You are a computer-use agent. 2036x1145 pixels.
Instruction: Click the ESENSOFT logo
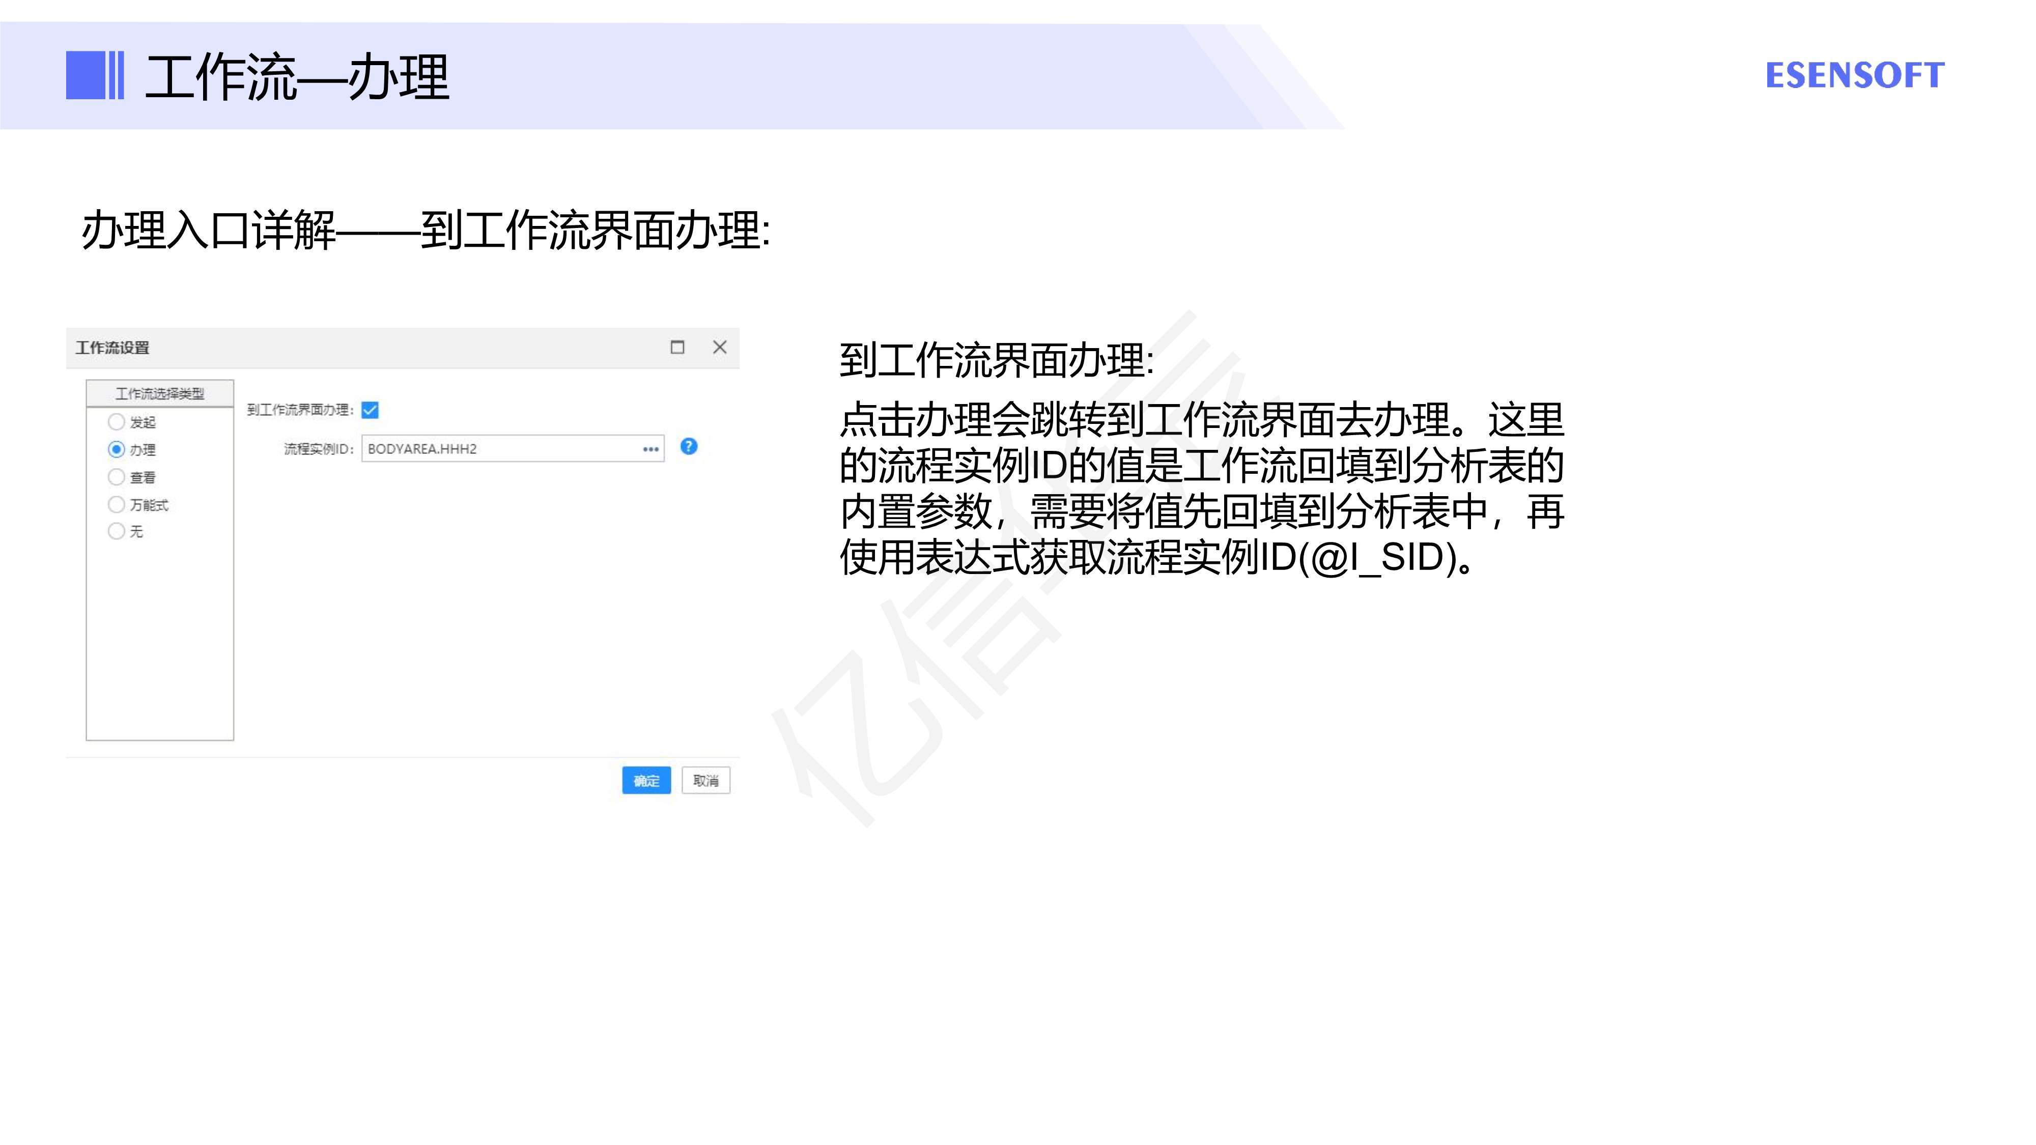point(1854,76)
